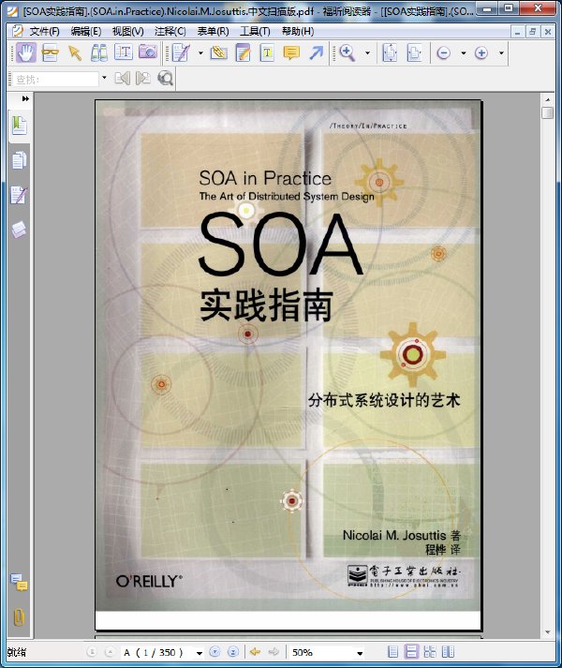Open the advanced search magnifier icon
Screen dimensions: 562x668
point(165,79)
